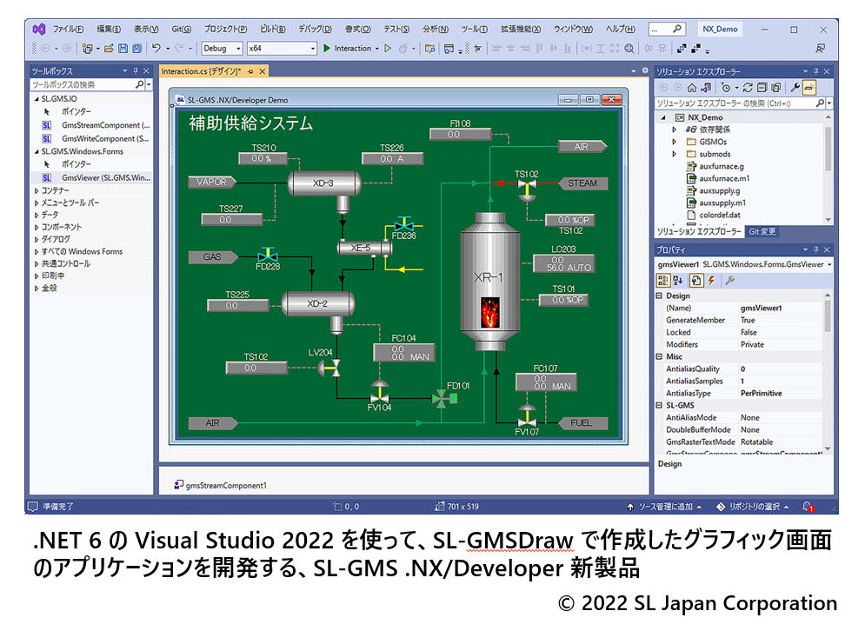Click the Save icon in the toolbar
The height and width of the screenshot is (631, 865).
click(123, 49)
